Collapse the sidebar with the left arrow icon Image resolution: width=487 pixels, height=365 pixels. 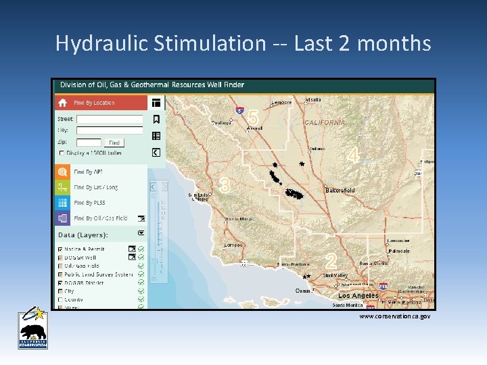(x=156, y=152)
